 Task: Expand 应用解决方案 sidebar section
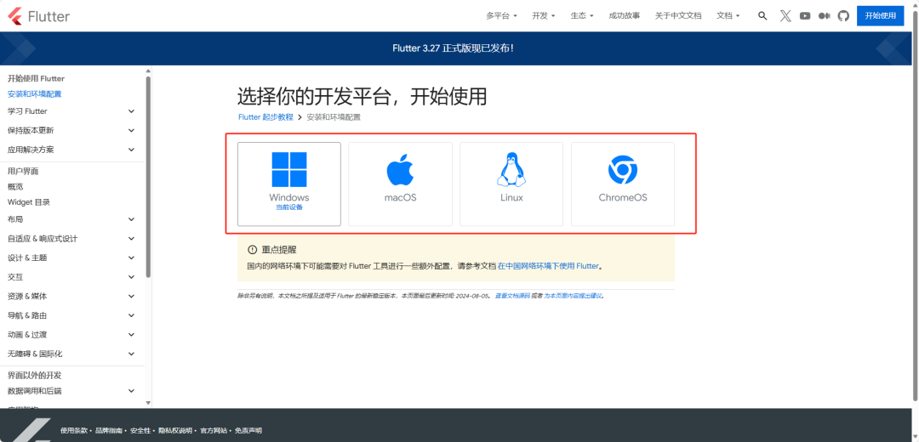71,150
